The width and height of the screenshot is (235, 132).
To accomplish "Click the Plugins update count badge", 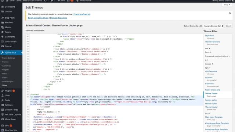I will pyautogui.click(x=14, y=91).
